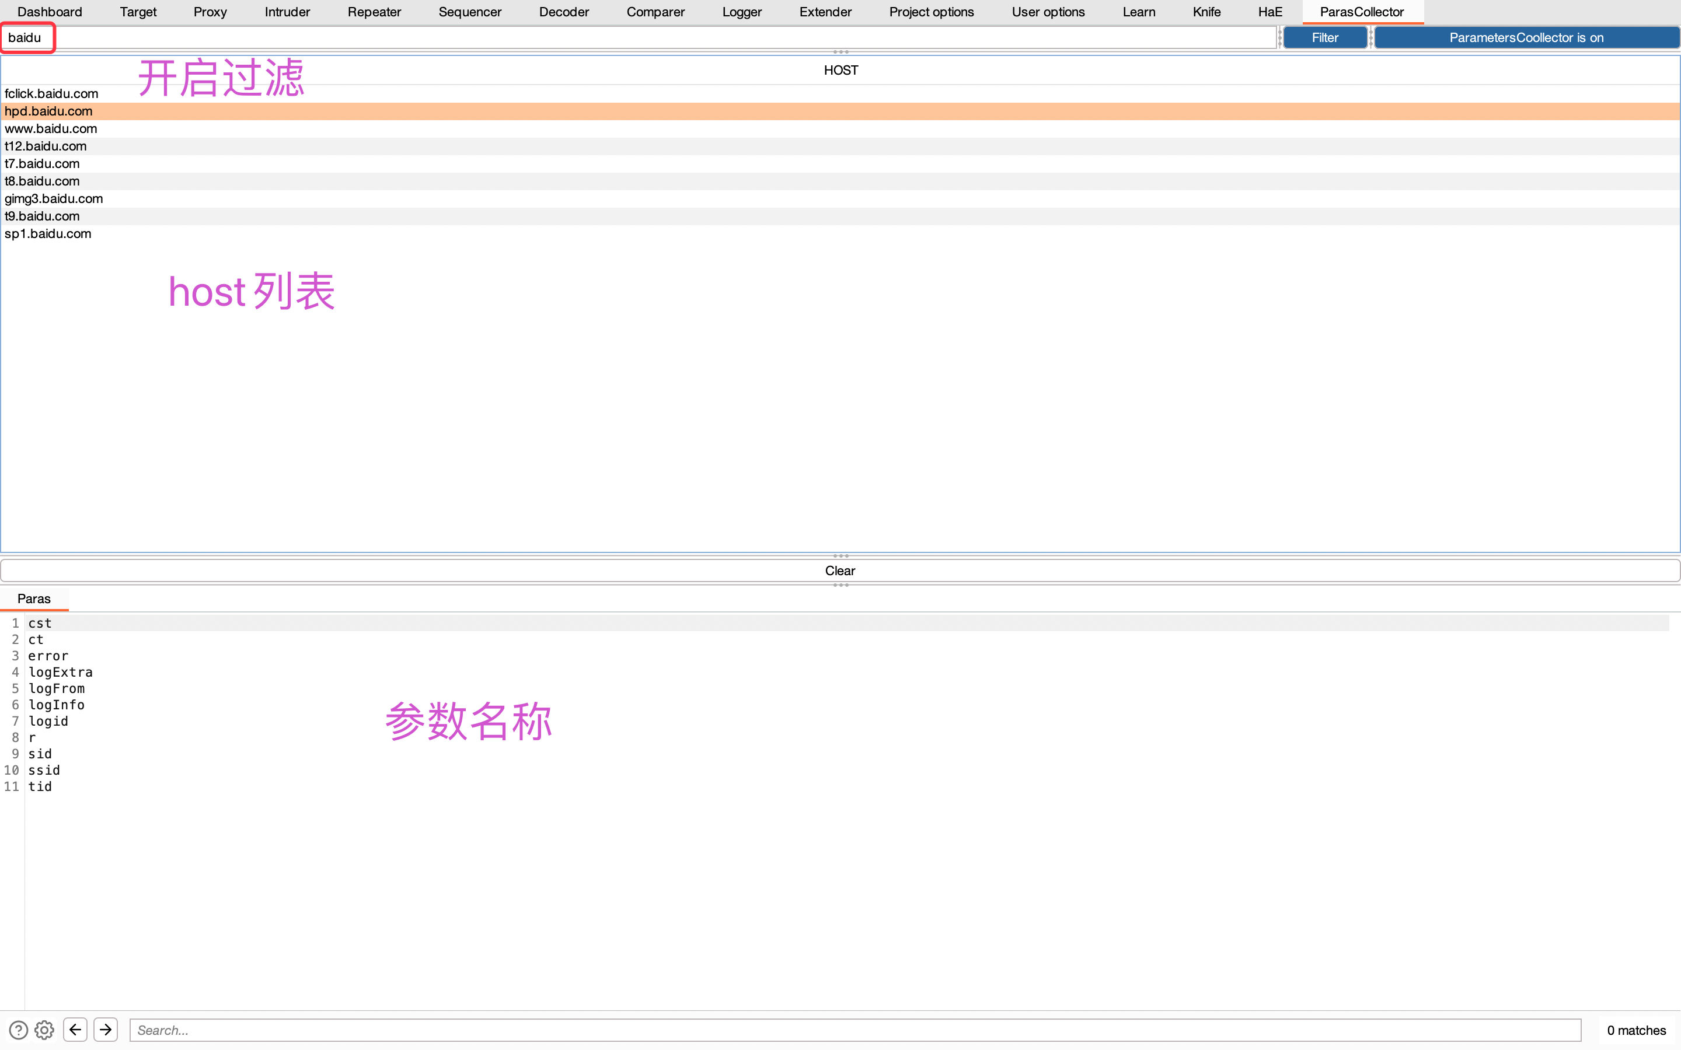1681x1050 pixels.
Task: Open search settings gear icon
Action: click(x=44, y=1030)
